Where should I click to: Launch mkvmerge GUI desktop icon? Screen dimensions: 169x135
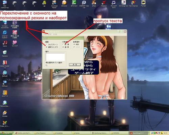124,4
